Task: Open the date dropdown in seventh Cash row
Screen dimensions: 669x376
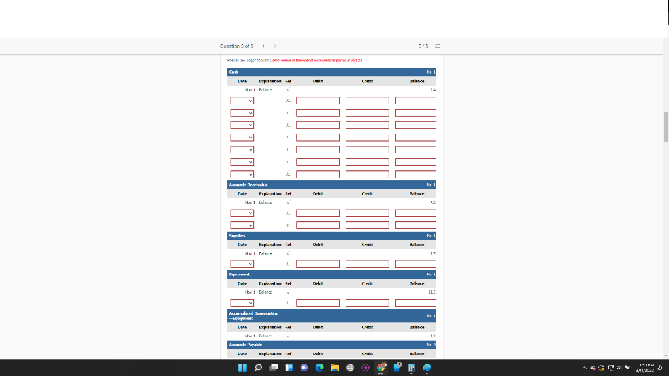Action: 242,174
